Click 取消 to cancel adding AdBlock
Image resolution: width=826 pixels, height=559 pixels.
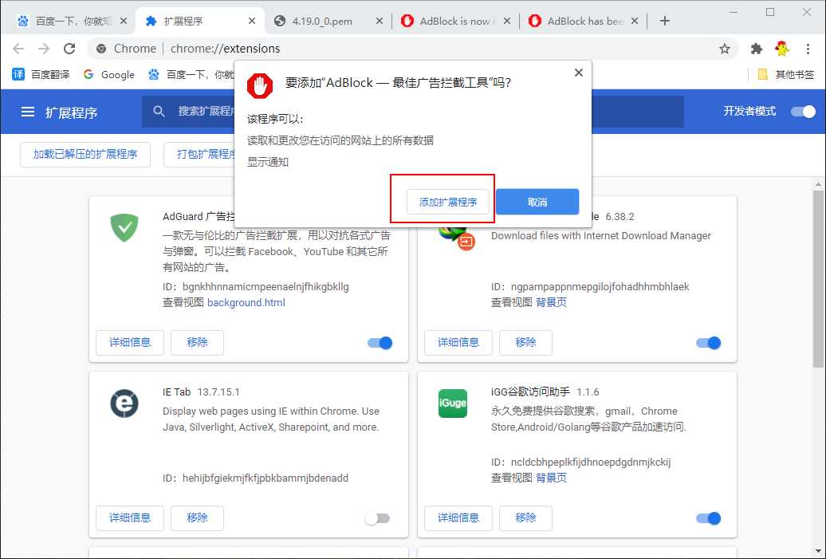click(x=537, y=202)
